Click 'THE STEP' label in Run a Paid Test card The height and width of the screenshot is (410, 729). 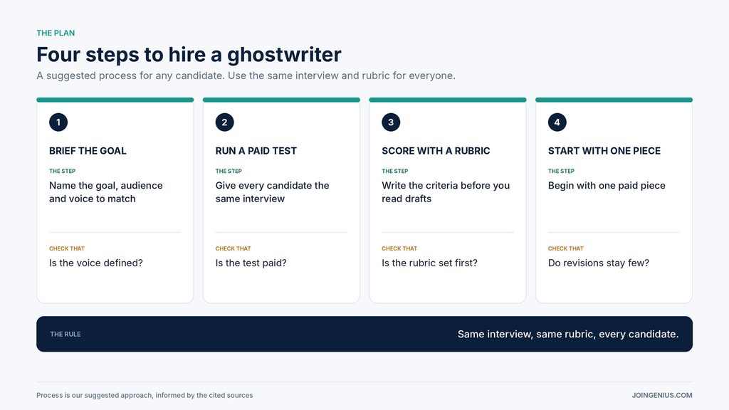229,171
